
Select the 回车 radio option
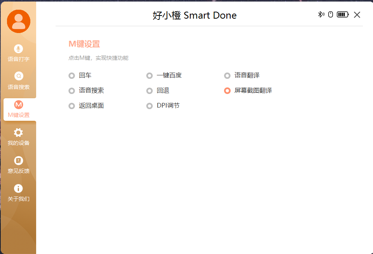click(72, 76)
